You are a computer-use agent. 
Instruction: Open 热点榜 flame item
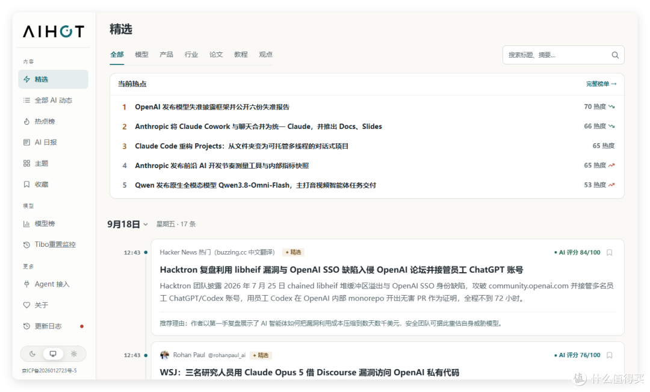click(x=53, y=121)
